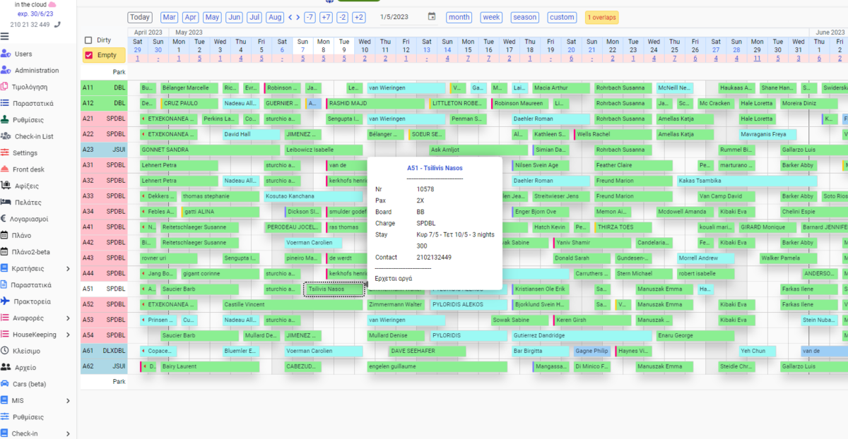Image resolution: width=848 pixels, height=439 pixels.
Task: Select Settings in the sidebar
Action: (25, 152)
